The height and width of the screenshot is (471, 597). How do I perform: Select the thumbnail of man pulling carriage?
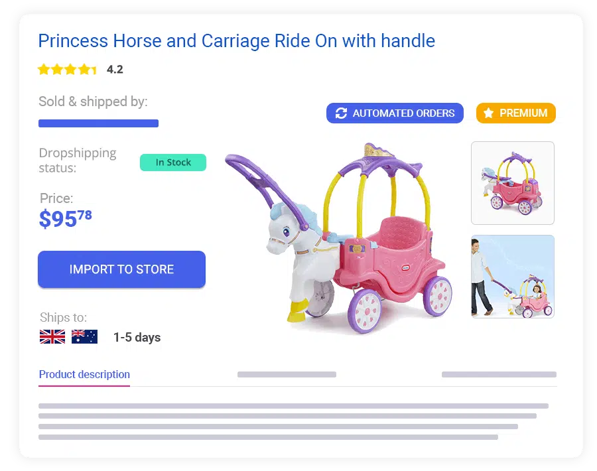pos(513,277)
